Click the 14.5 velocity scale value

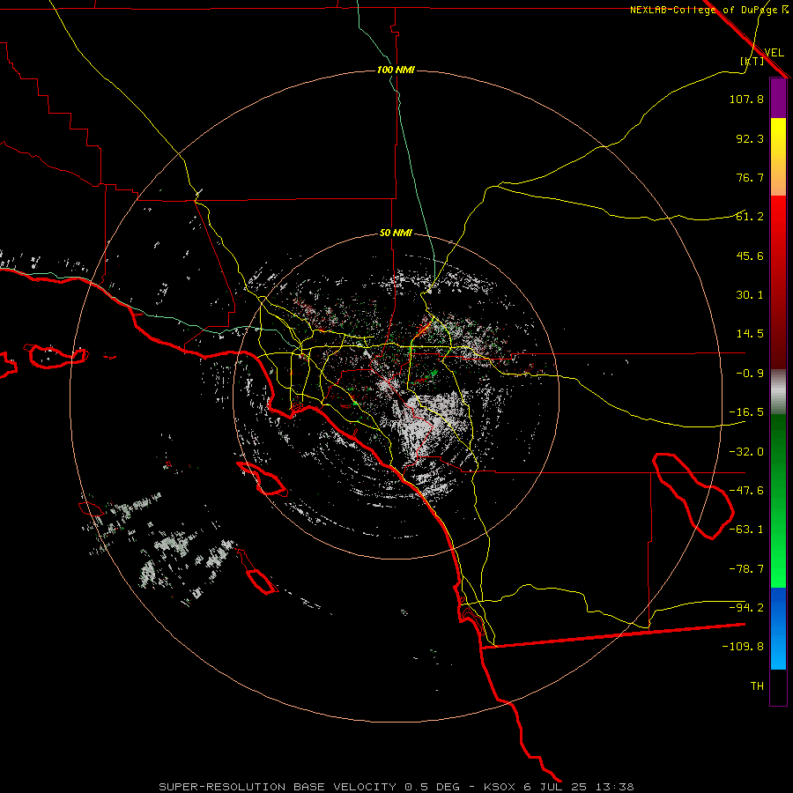click(x=750, y=334)
